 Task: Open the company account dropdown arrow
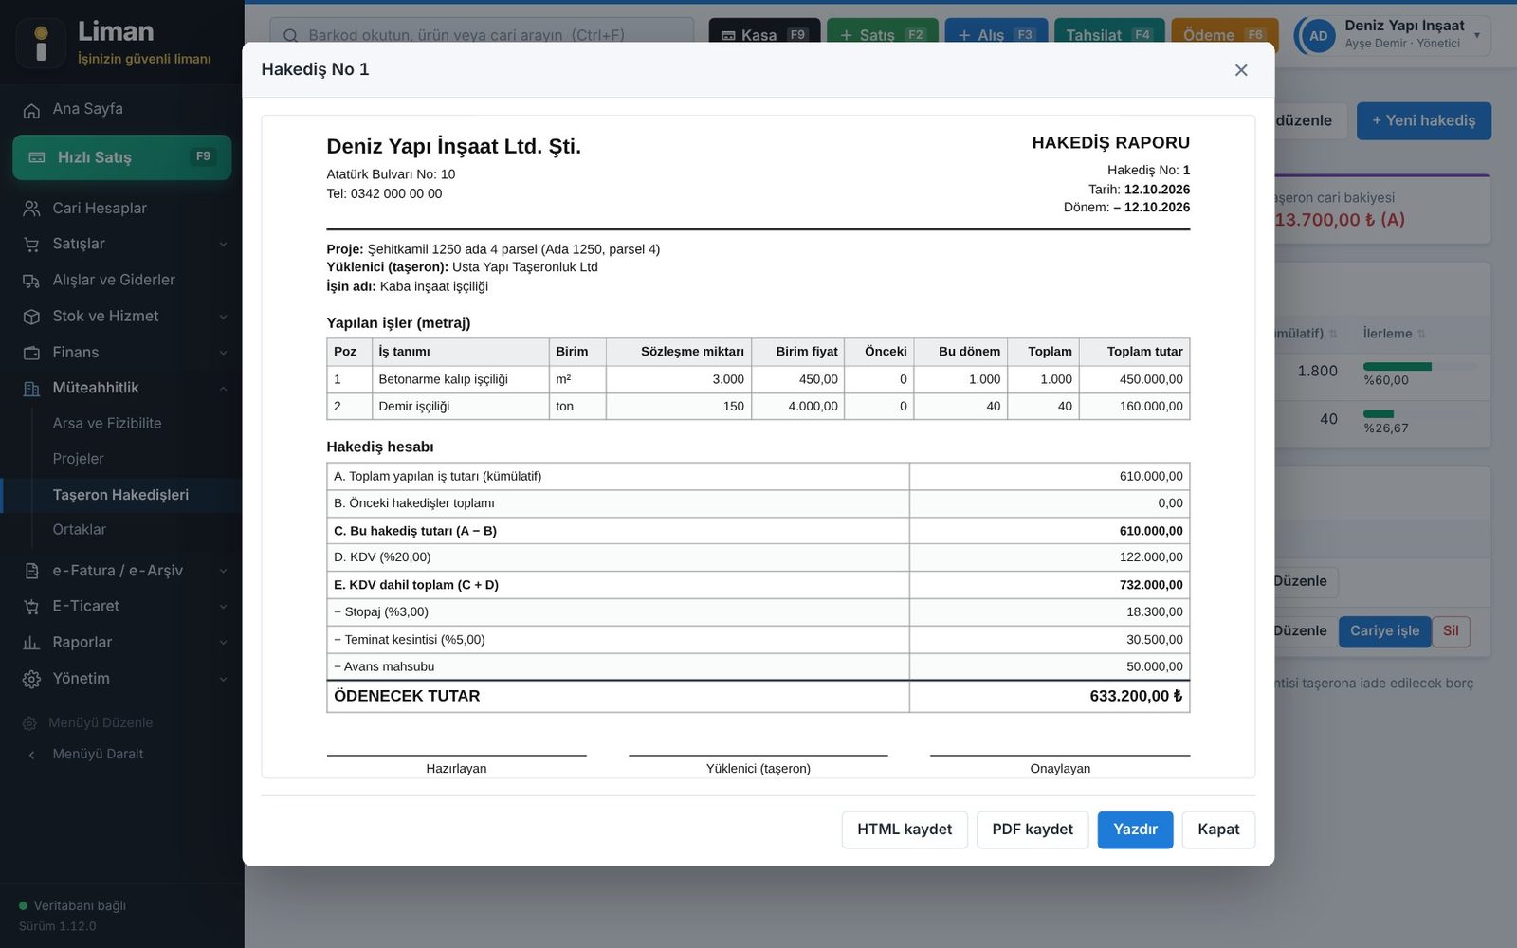[x=1476, y=35]
